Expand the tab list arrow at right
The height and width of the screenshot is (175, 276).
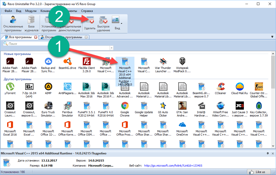click(x=272, y=37)
